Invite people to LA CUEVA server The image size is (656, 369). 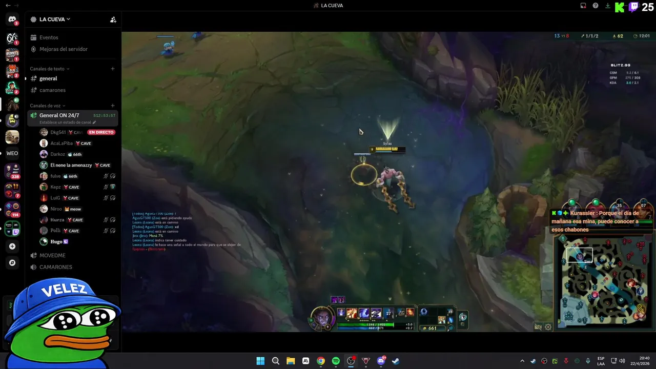(x=113, y=19)
